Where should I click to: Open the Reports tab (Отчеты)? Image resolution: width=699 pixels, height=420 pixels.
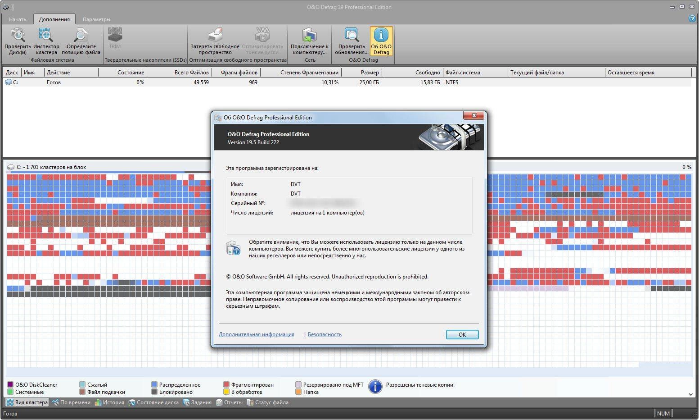(x=229, y=402)
